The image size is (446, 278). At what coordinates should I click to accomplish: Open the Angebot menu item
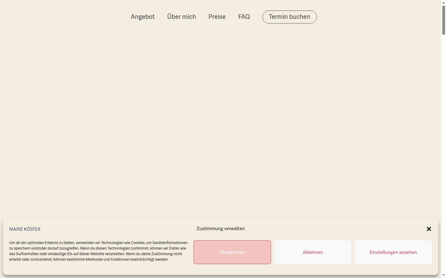[x=142, y=17]
